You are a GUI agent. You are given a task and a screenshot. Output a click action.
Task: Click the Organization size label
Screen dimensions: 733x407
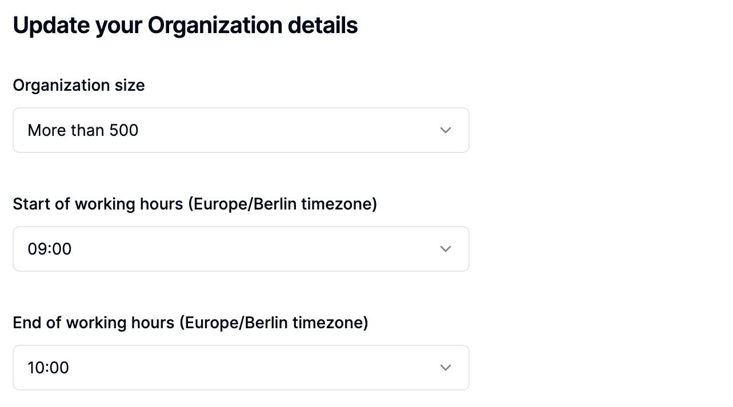[x=79, y=84]
